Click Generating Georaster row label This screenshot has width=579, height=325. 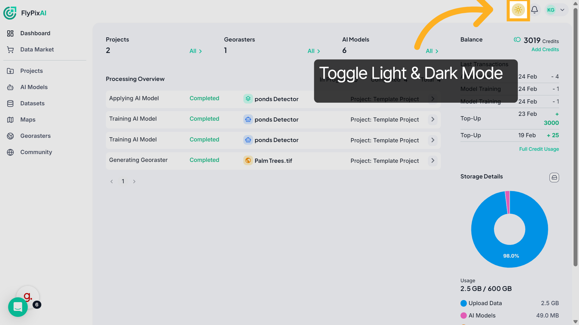tap(138, 160)
